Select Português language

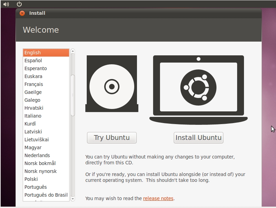pyautogui.click(x=46, y=187)
